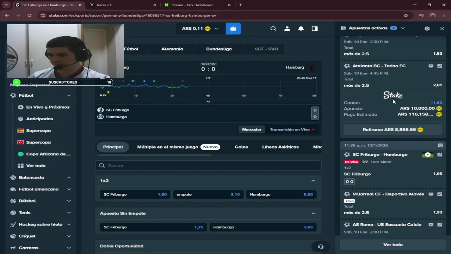The height and width of the screenshot is (254, 451).
Task: Select the Principal market tab
Action: coord(113,147)
